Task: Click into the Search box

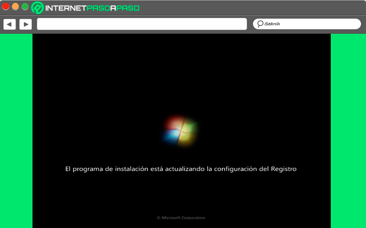Action: (307, 24)
